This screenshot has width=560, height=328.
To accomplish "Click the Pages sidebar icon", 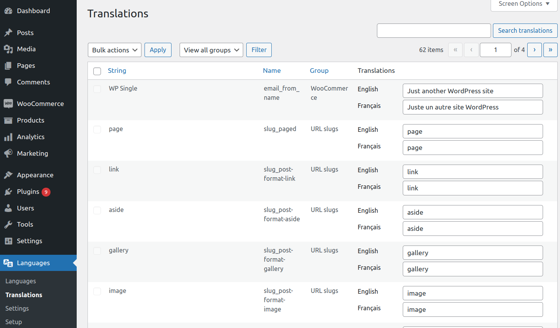I will click(x=8, y=66).
